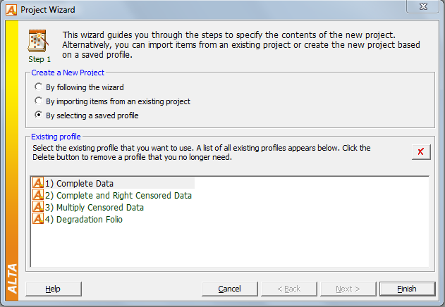Select the 1) Complete Data profile
This screenshot has width=445, height=307.
pos(79,183)
